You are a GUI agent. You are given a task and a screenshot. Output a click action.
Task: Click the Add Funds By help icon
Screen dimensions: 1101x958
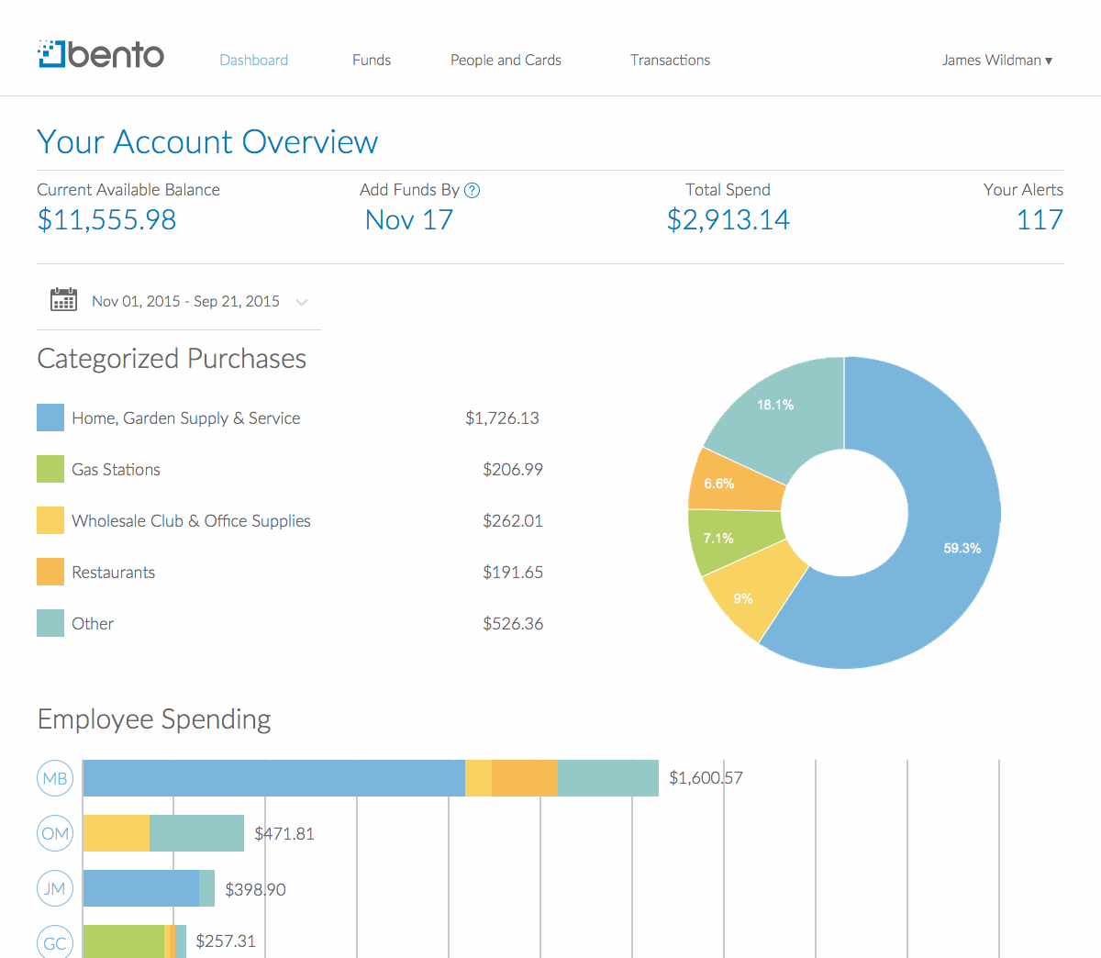pyautogui.click(x=472, y=190)
